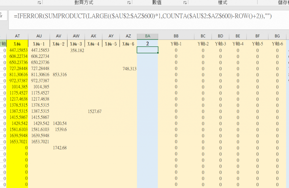Select cell with value 1539.6

tap(59, 130)
